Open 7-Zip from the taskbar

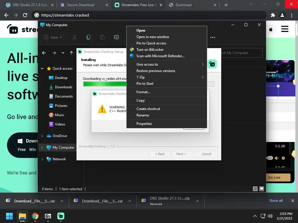pyautogui.click(x=48, y=216)
